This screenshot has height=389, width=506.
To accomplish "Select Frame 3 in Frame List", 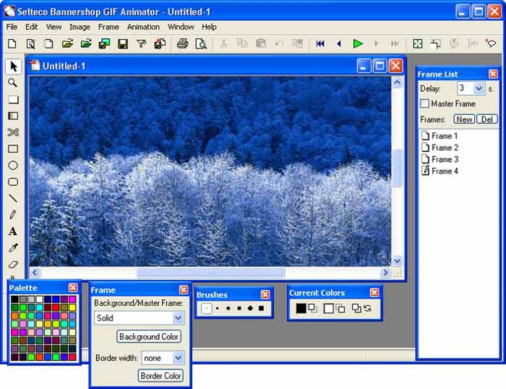I will [x=440, y=159].
